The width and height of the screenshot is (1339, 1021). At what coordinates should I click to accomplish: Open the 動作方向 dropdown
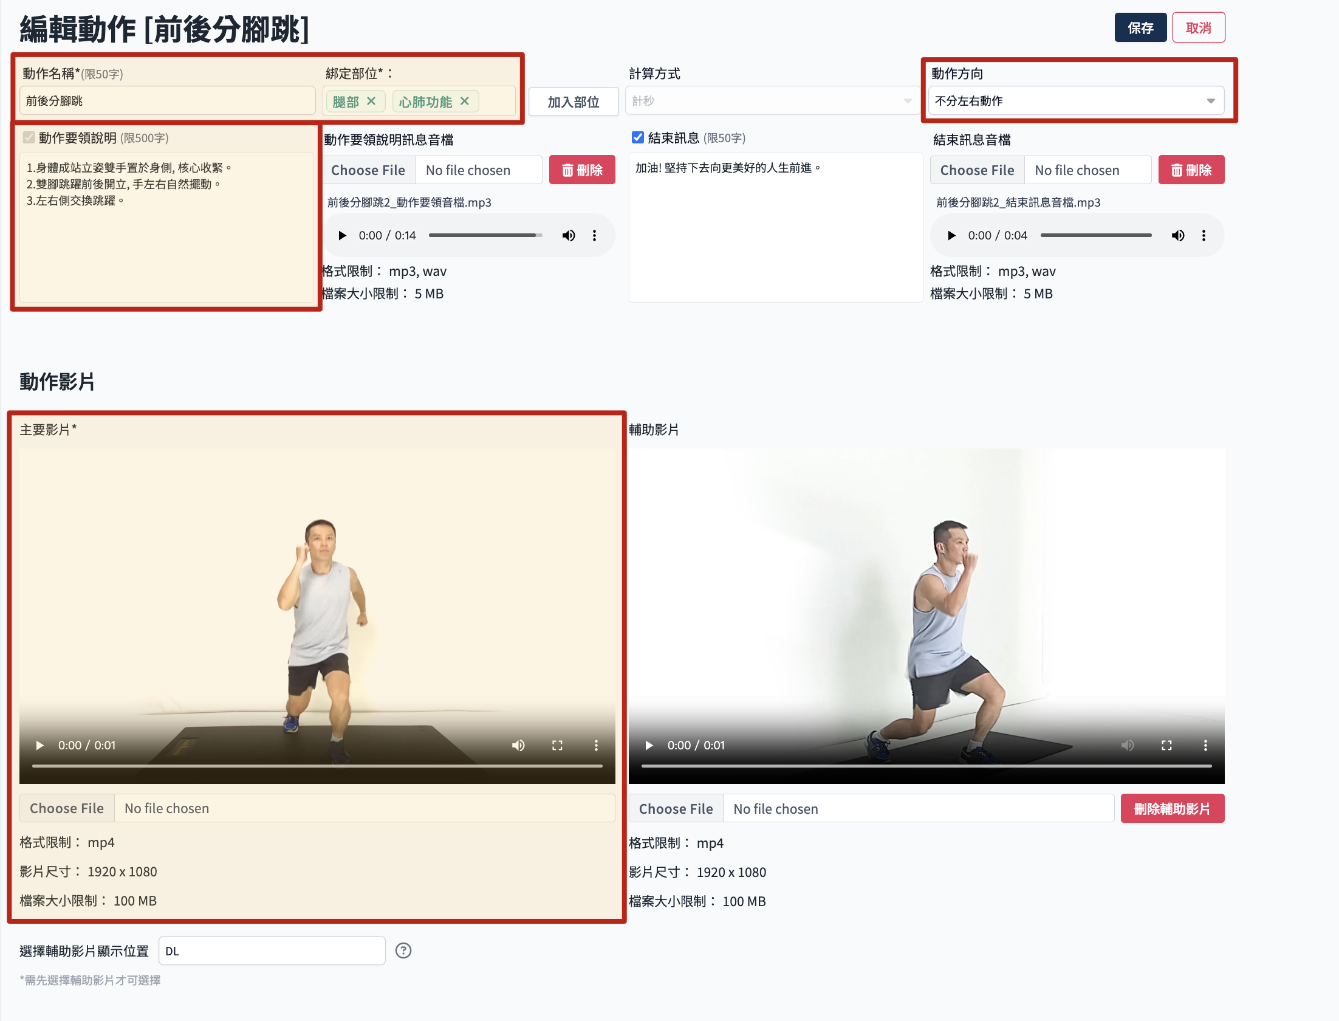pyautogui.click(x=1075, y=101)
